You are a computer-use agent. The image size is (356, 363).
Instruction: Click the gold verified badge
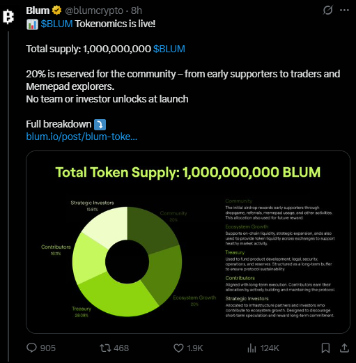pos(56,10)
